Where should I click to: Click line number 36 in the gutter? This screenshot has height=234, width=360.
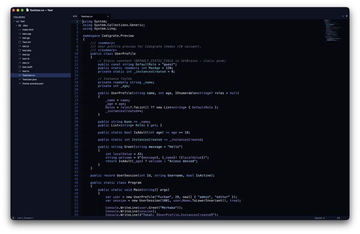(76, 147)
